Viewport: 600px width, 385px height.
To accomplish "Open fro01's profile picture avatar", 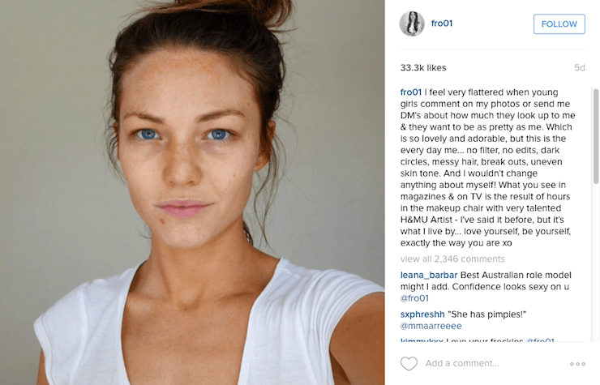I will coord(412,24).
